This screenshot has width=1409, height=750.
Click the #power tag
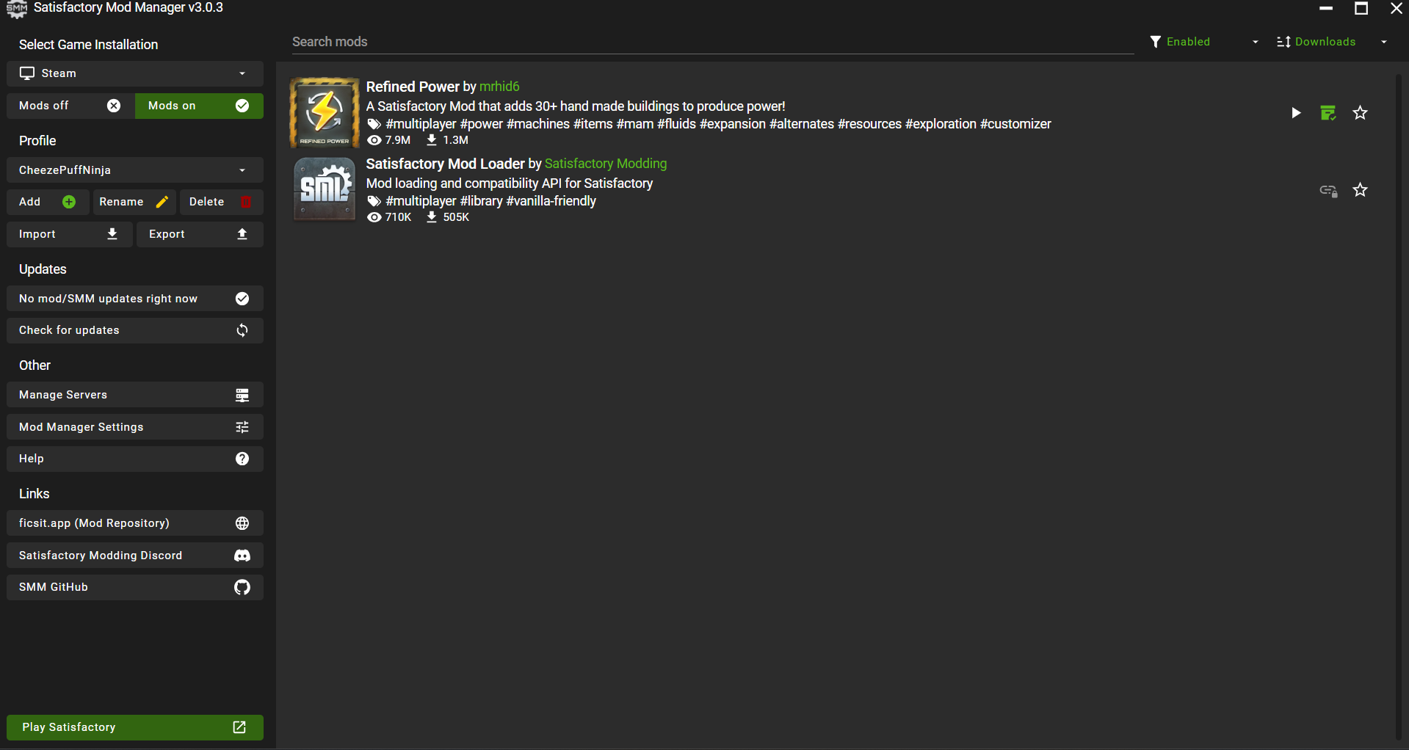coord(481,124)
